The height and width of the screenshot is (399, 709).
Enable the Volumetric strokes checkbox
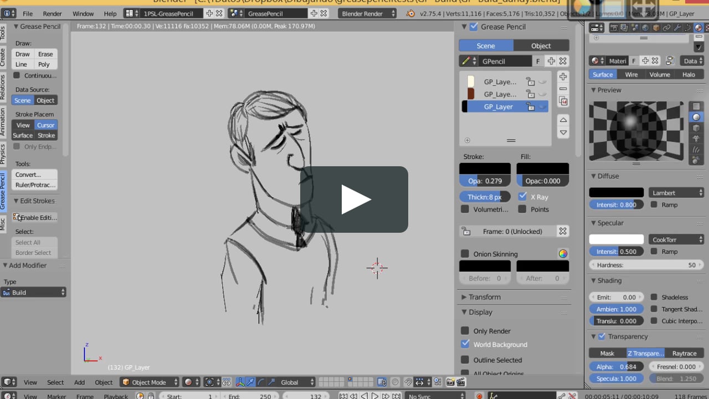465,209
